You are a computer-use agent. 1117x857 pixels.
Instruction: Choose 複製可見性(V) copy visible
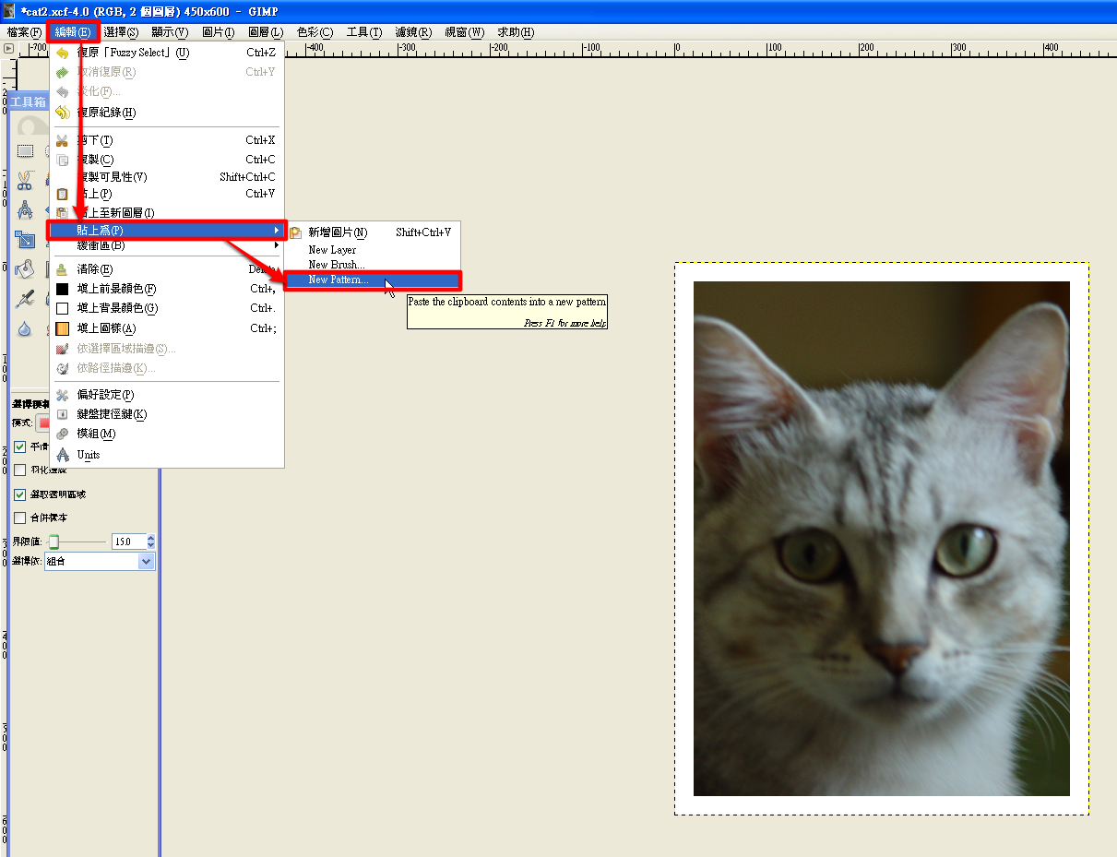(x=166, y=177)
